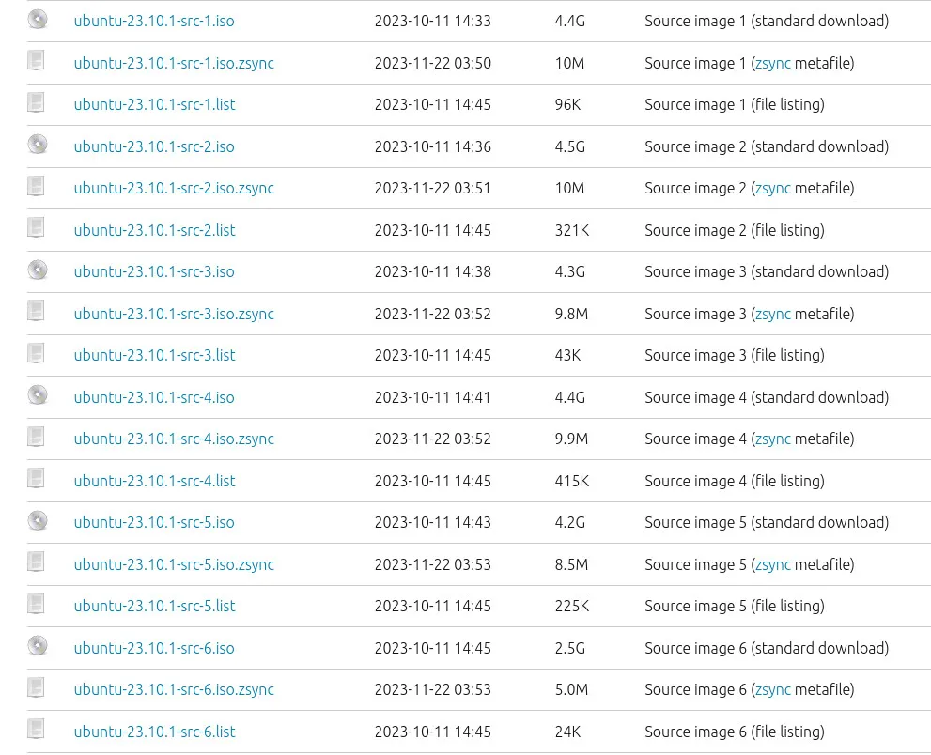Image resolution: width=931 pixels, height=755 pixels.
Task: Click the disc icon beside ubuntu-23.10.1-src-3.iso
Action: click(x=37, y=270)
